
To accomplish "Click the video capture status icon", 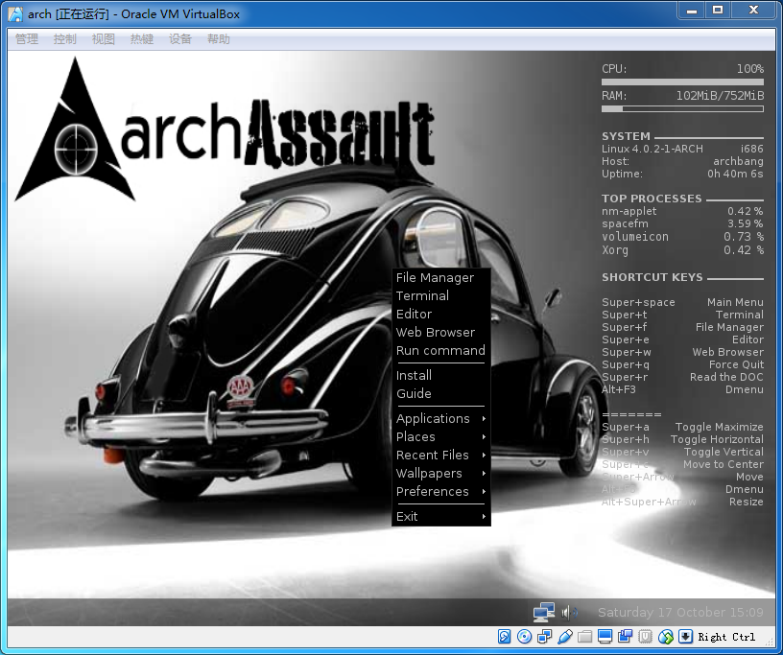I will pos(626,637).
